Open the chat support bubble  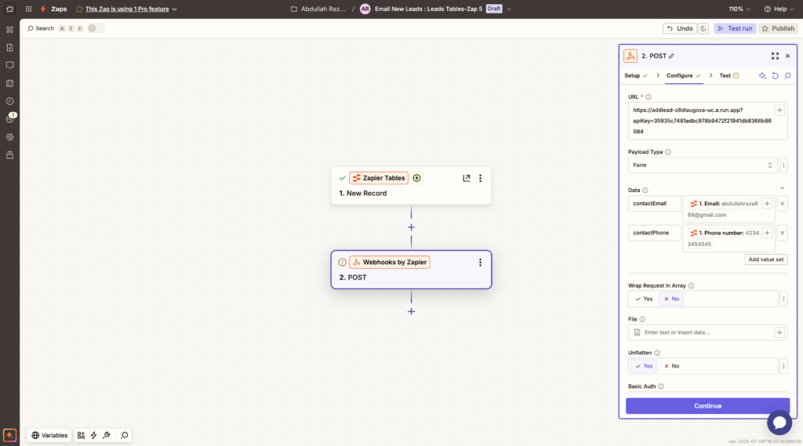tap(779, 422)
